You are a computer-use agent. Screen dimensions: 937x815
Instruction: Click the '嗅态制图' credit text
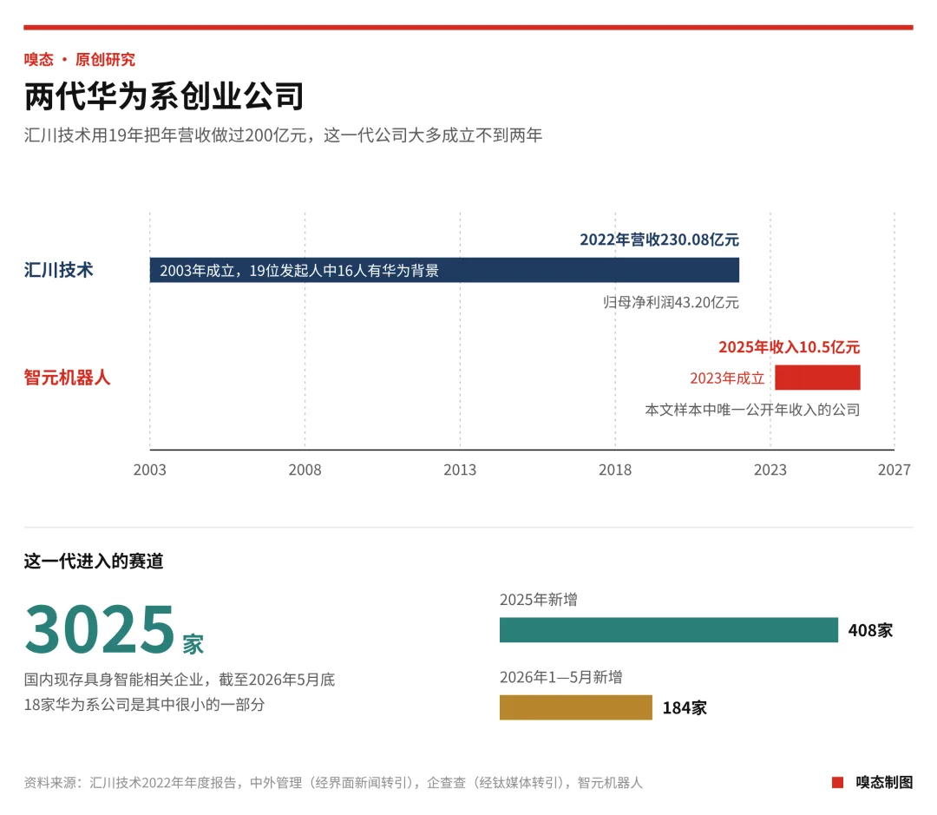click(884, 783)
